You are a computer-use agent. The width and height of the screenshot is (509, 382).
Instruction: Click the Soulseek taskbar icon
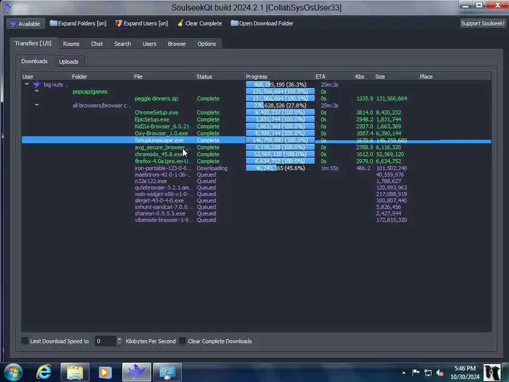pyautogui.click(x=137, y=372)
